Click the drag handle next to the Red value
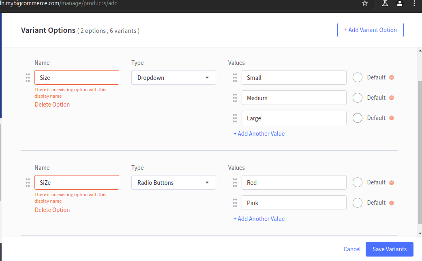Image resolution: width=422 pixels, height=261 pixels. (x=235, y=182)
